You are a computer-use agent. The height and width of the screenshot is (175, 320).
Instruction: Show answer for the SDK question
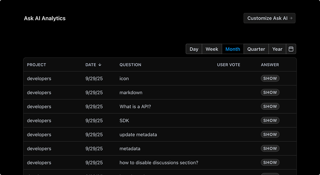270,120
